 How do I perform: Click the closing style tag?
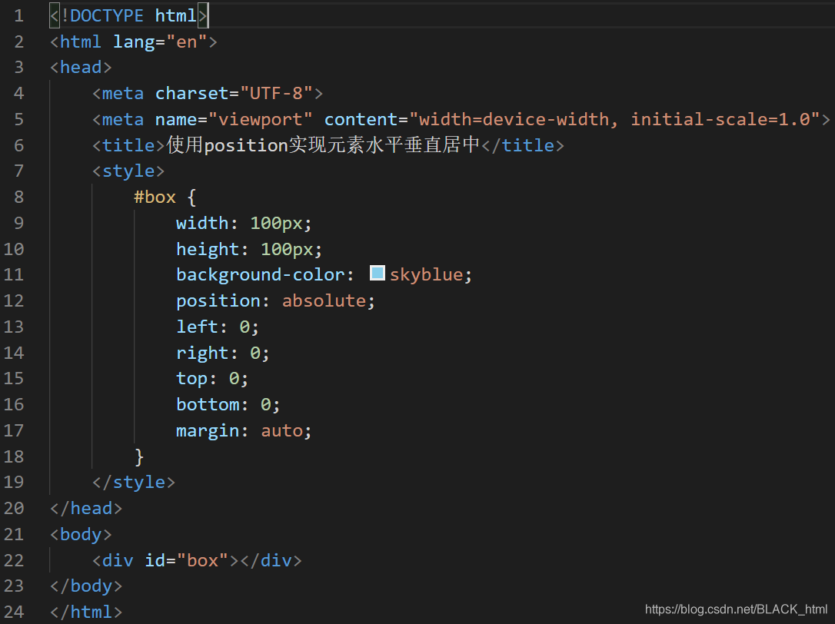pos(133,483)
